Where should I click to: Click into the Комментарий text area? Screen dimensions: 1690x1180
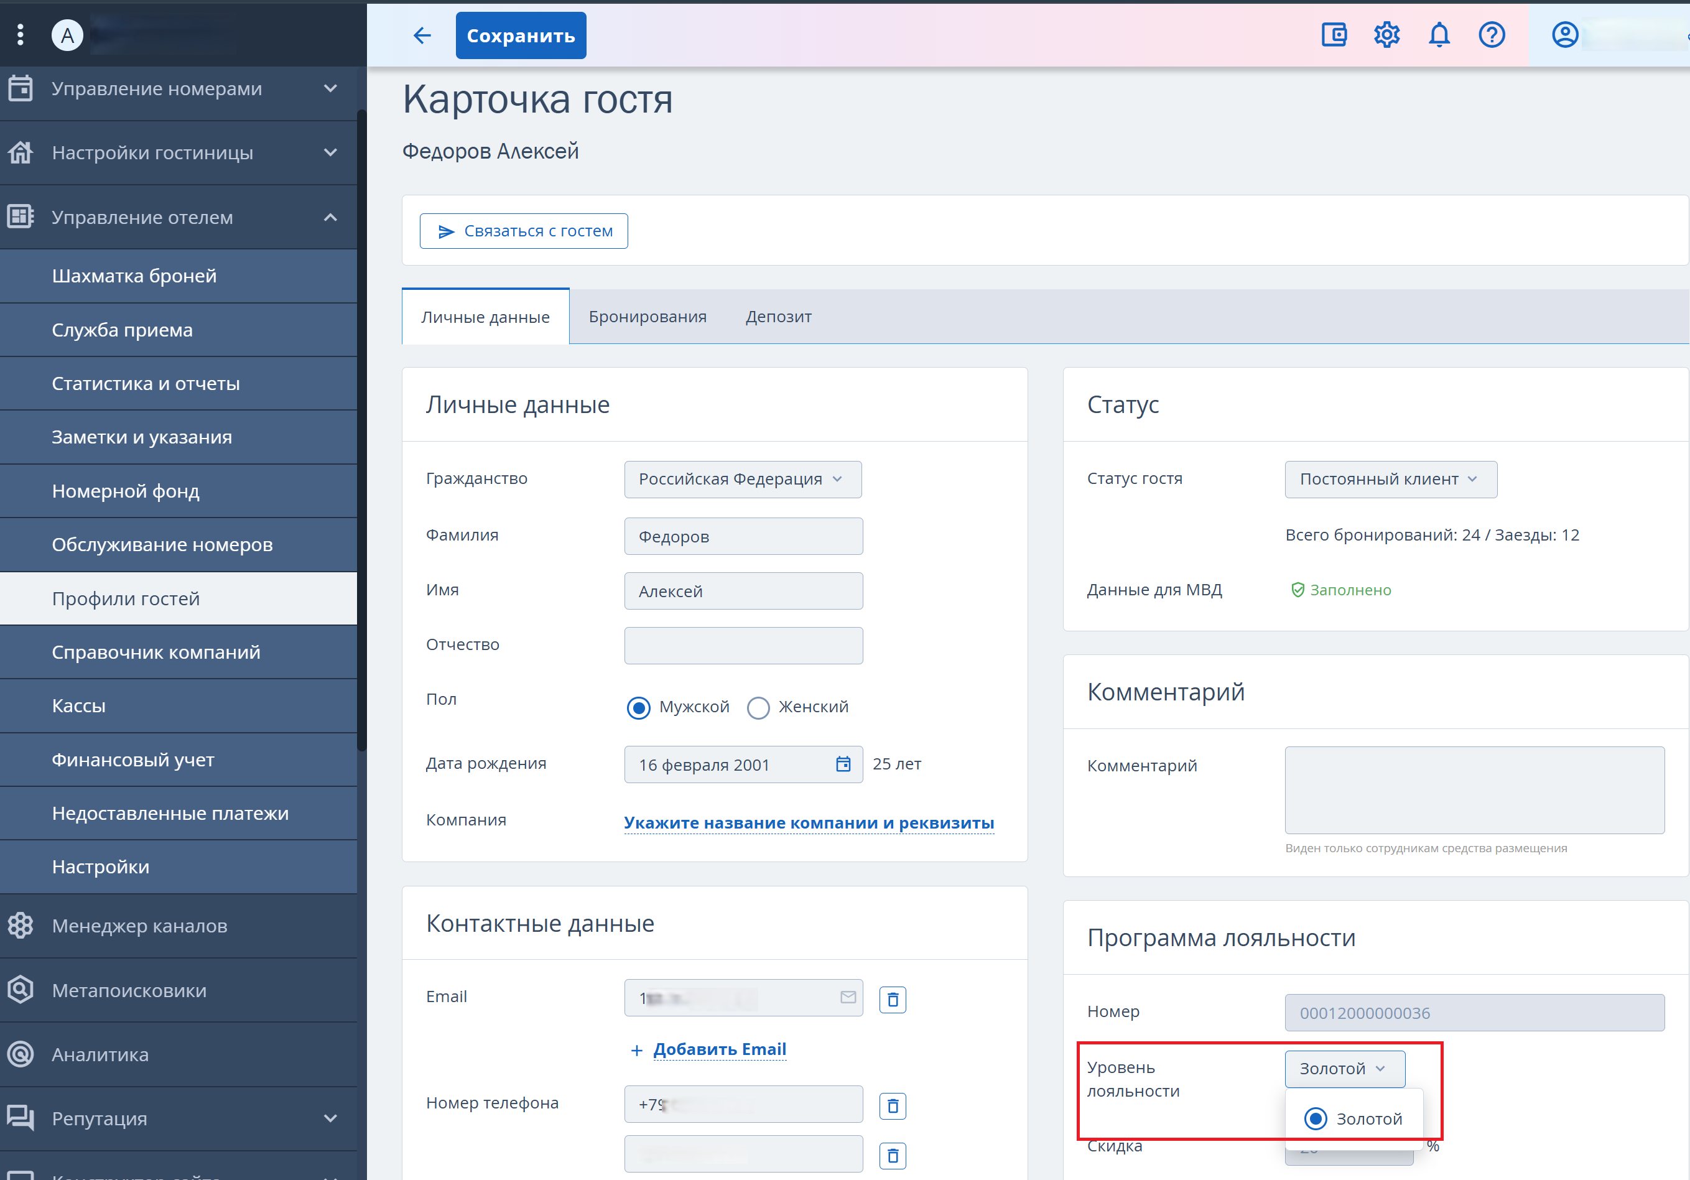coord(1474,790)
